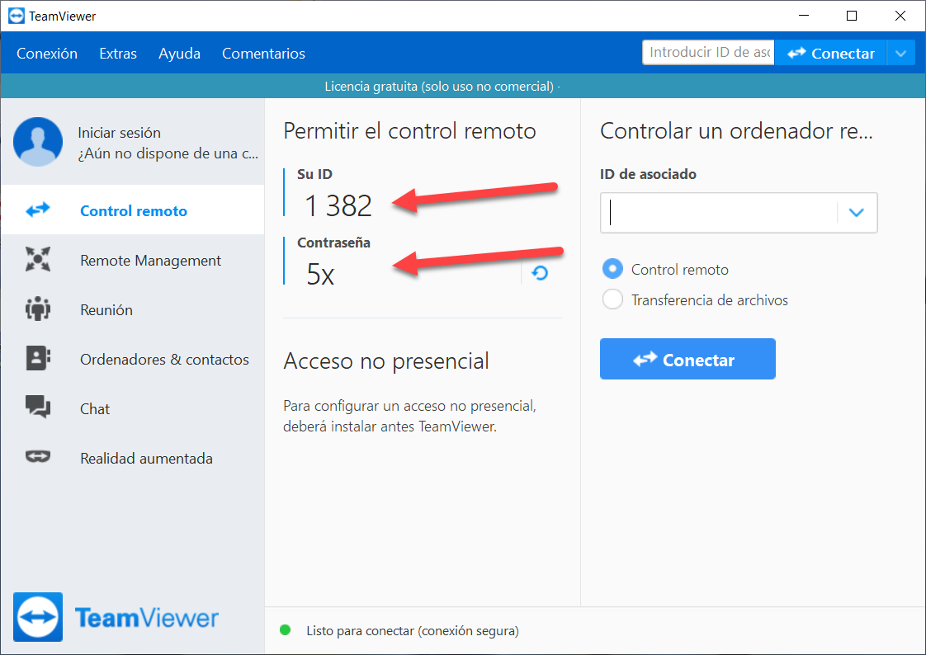Click the Ordenadores & contactos address book icon
Image resolution: width=926 pixels, height=655 pixels.
point(38,359)
